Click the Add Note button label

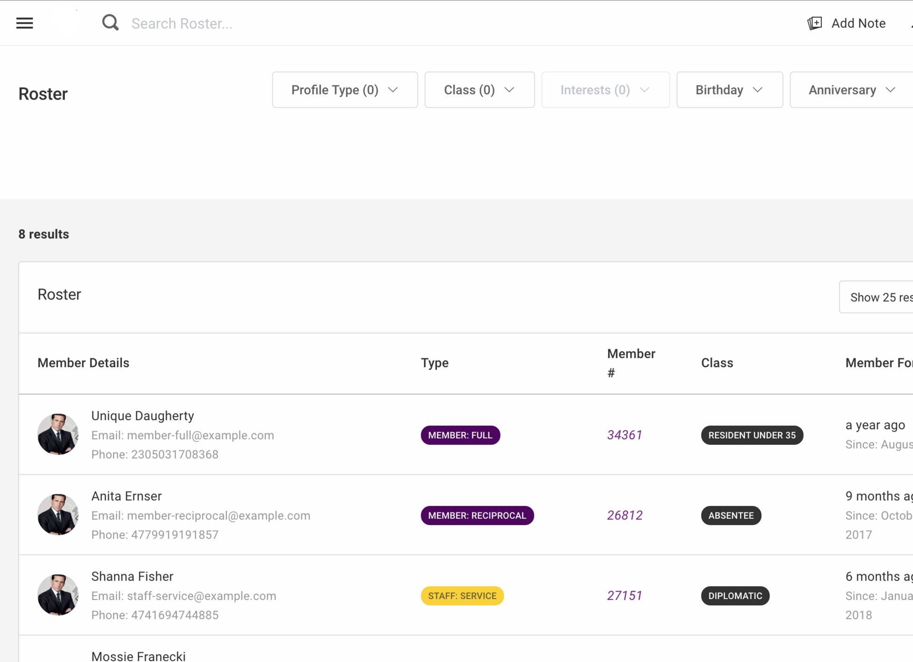point(858,23)
